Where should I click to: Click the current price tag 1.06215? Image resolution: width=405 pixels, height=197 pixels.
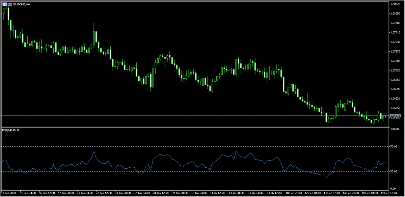pos(395,116)
